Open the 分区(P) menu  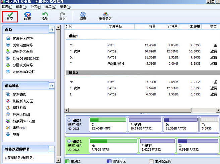click(x=36, y=7)
